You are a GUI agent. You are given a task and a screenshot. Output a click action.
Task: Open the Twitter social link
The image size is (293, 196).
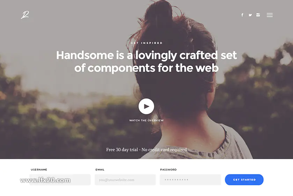(250, 15)
